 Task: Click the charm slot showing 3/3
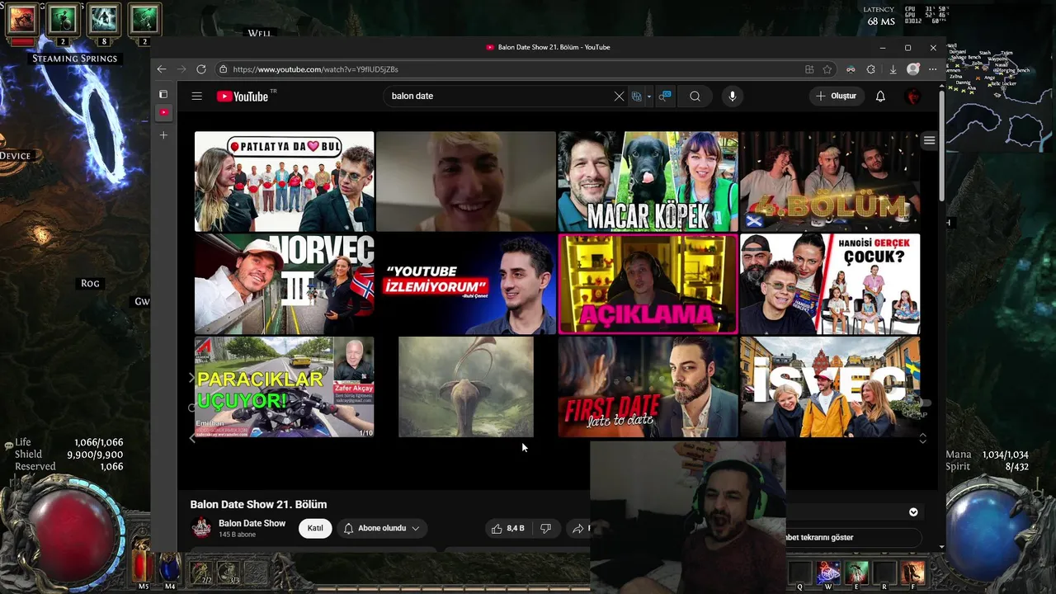228,572
